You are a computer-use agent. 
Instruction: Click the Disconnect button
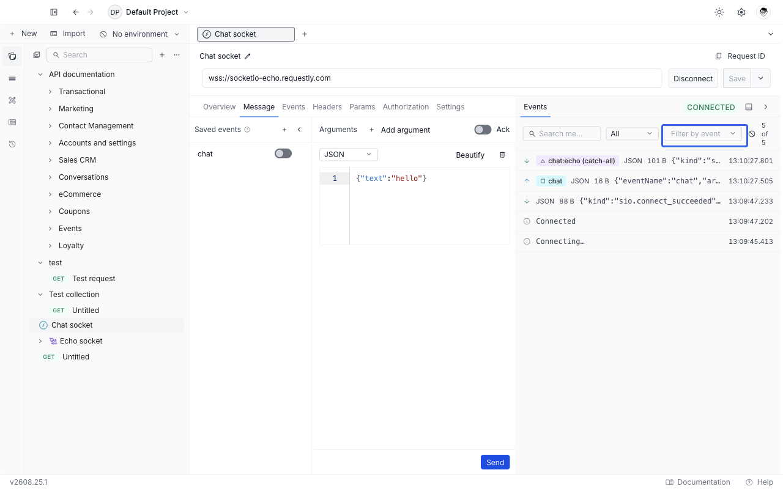693,78
